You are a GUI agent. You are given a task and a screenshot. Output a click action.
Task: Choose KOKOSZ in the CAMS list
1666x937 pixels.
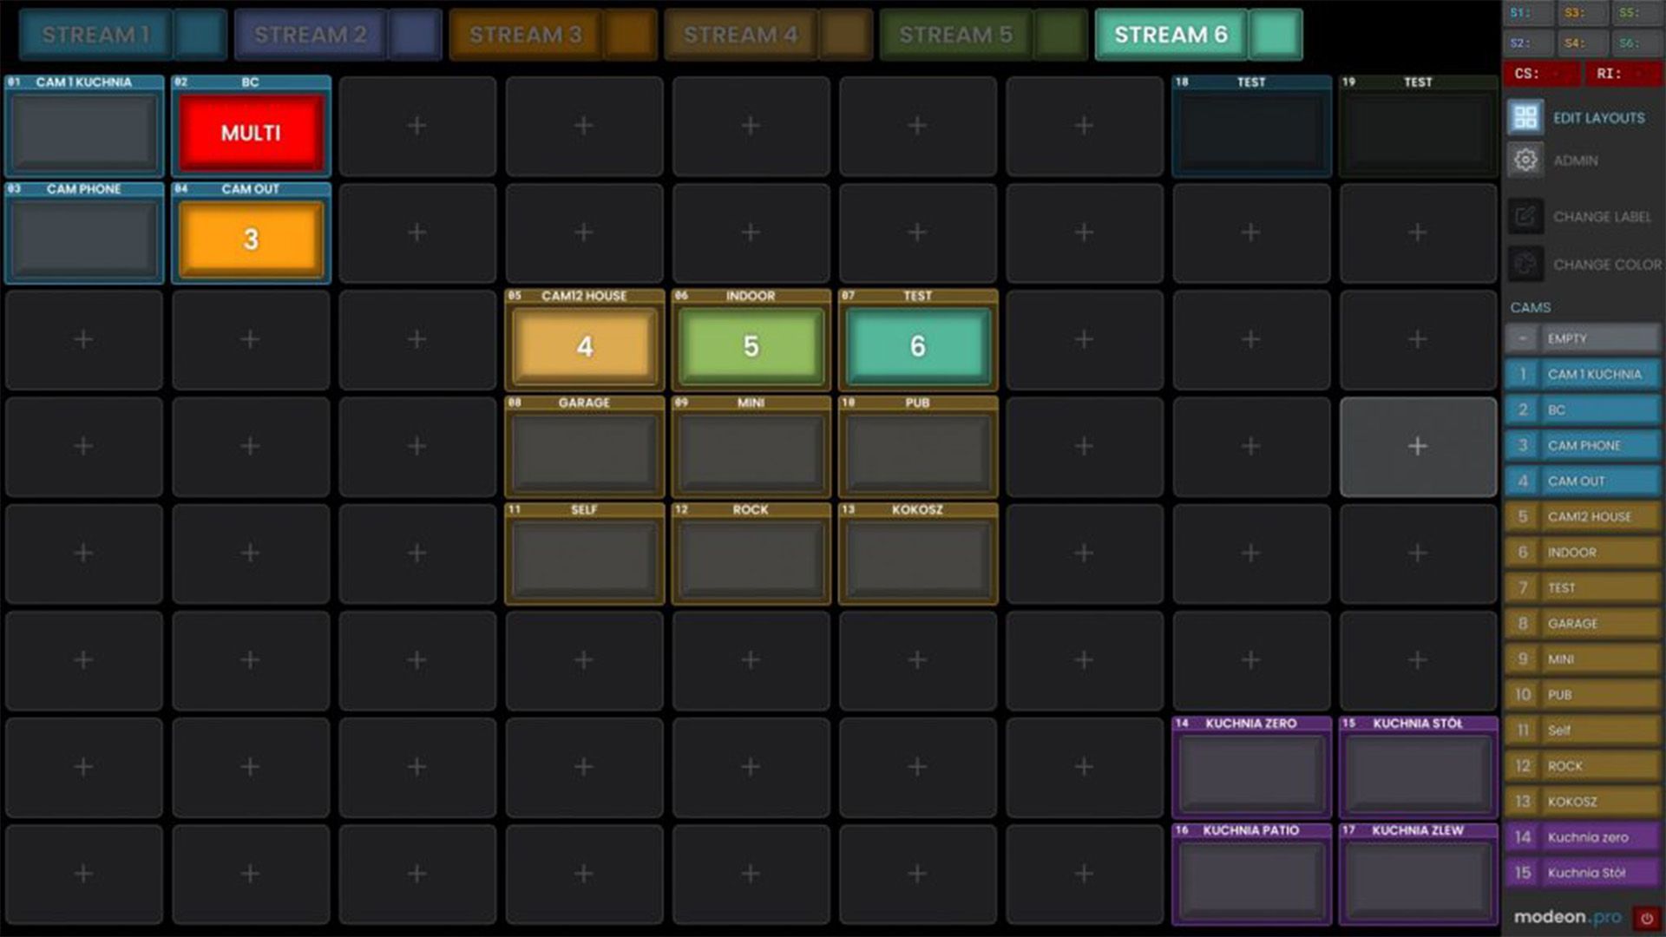(1583, 801)
